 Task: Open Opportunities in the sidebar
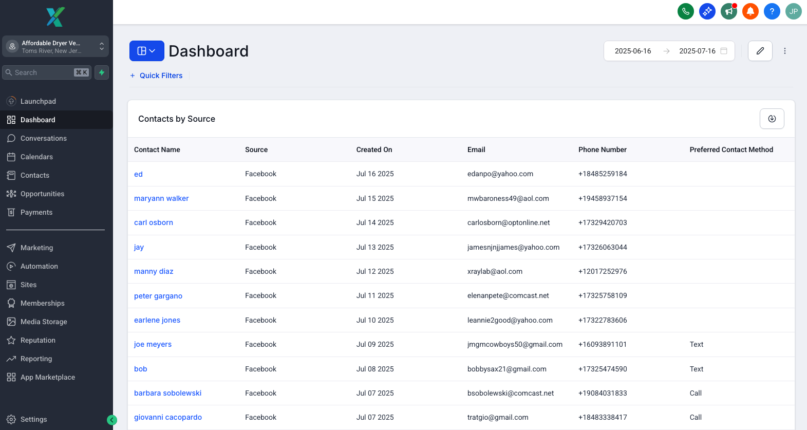tap(42, 194)
